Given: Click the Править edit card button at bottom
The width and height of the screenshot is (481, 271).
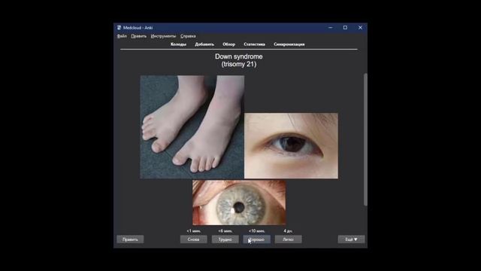Looking at the screenshot, I should click(x=130, y=239).
